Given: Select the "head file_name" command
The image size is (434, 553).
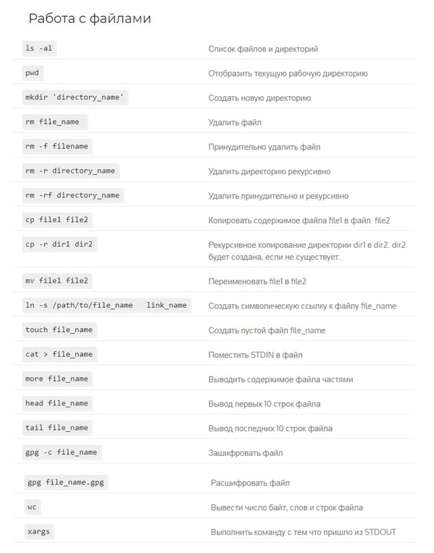Looking at the screenshot, I should [x=57, y=403].
